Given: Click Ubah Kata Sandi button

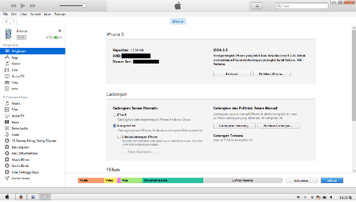Looking at the screenshot, I should 141,151.
